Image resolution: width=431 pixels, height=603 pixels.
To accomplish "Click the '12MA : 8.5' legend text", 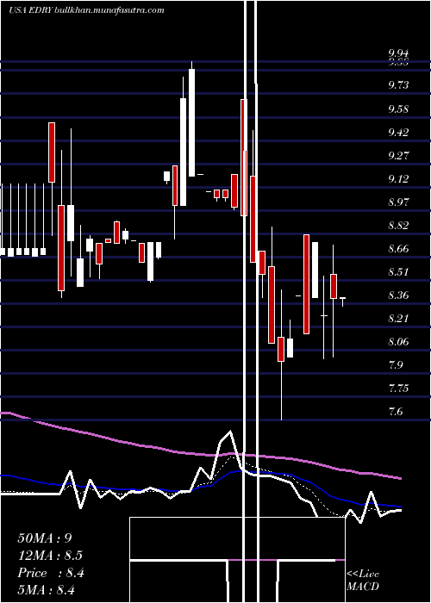I will click(x=50, y=556).
